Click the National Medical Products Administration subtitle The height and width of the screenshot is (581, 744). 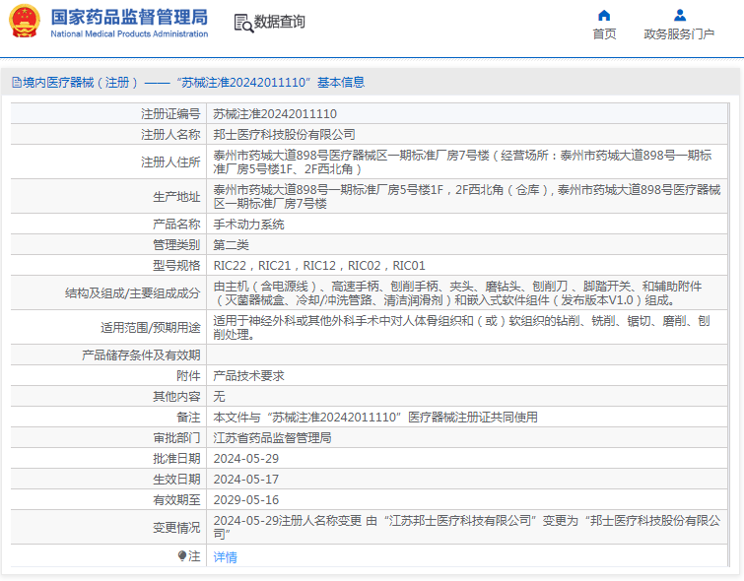coord(129,33)
